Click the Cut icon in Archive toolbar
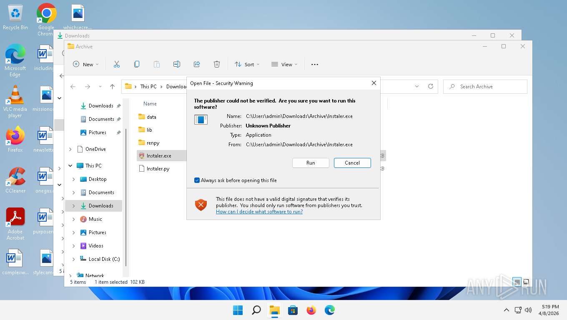Image resolution: width=567 pixels, height=320 pixels. pos(117,64)
